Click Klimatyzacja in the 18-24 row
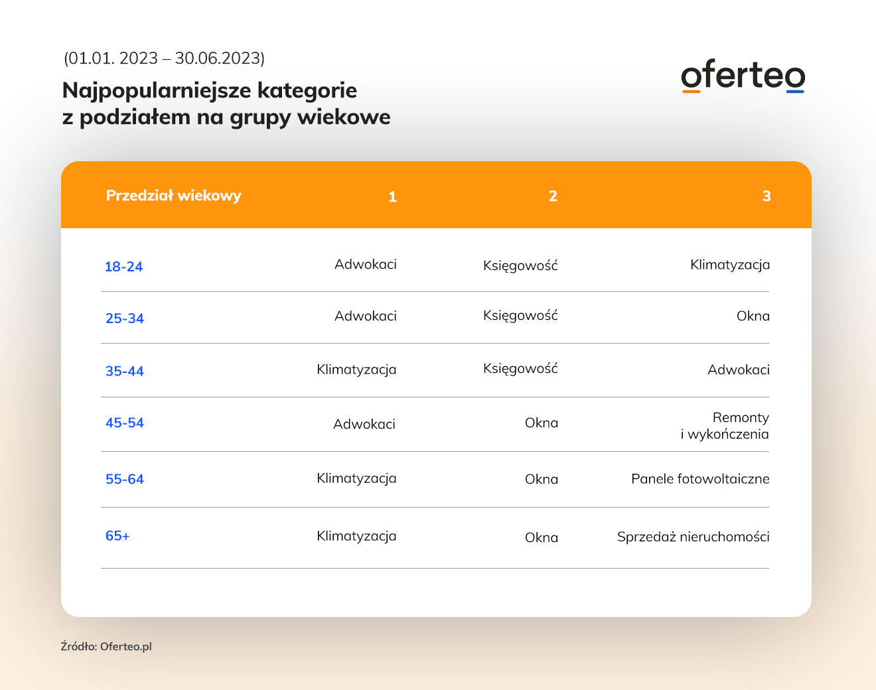The width and height of the screenshot is (876, 690). (730, 265)
